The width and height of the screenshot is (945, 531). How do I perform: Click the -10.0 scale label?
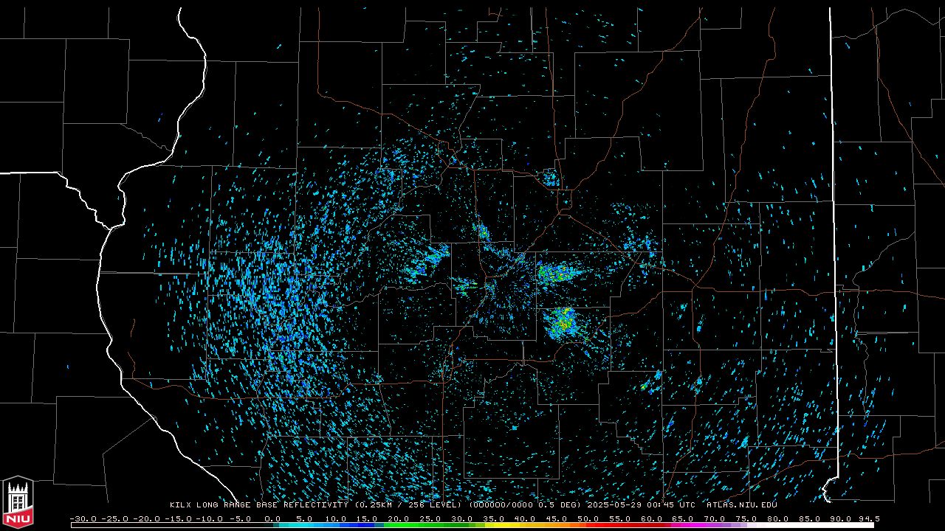(x=210, y=519)
